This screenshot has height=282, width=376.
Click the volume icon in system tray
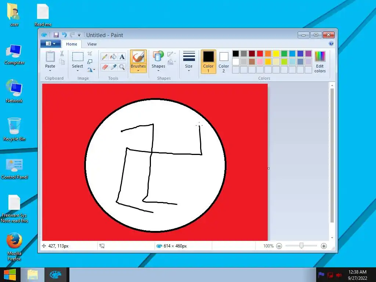click(x=339, y=275)
